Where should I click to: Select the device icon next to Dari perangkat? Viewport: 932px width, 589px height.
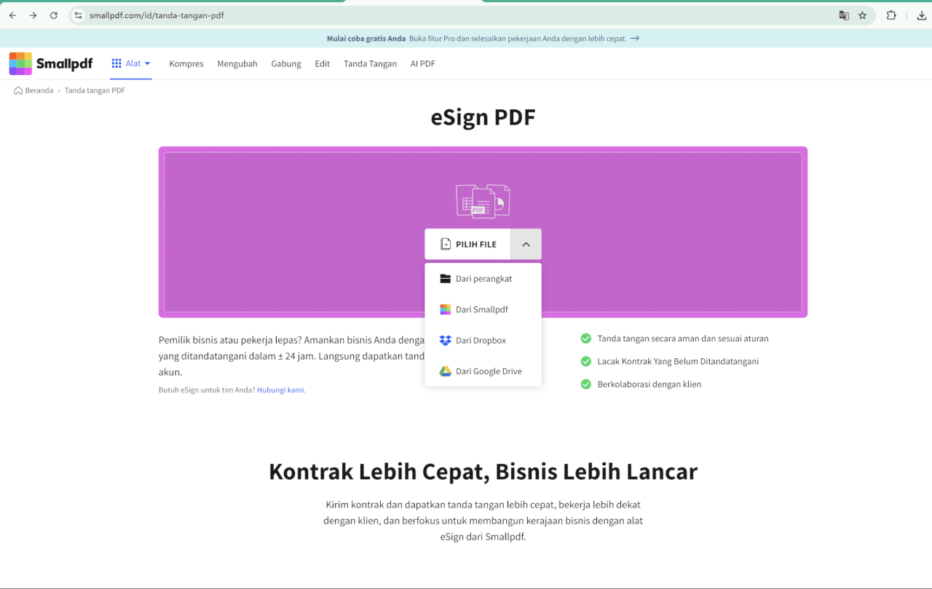(x=445, y=278)
